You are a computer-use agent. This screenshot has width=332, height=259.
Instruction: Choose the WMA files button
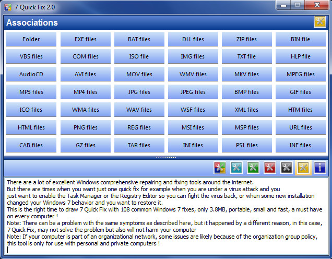[86, 110]
